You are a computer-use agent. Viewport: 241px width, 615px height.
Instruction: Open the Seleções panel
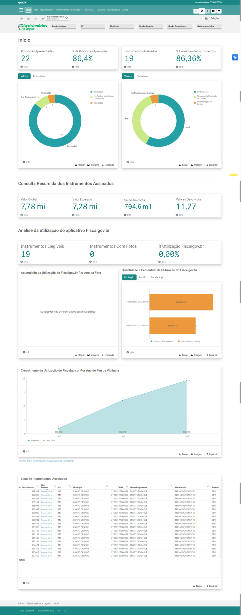(212, 18)
